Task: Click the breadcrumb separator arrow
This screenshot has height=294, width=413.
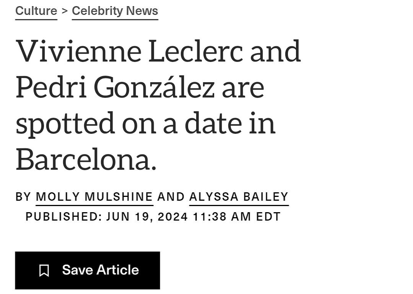Action: click(65, 11)
